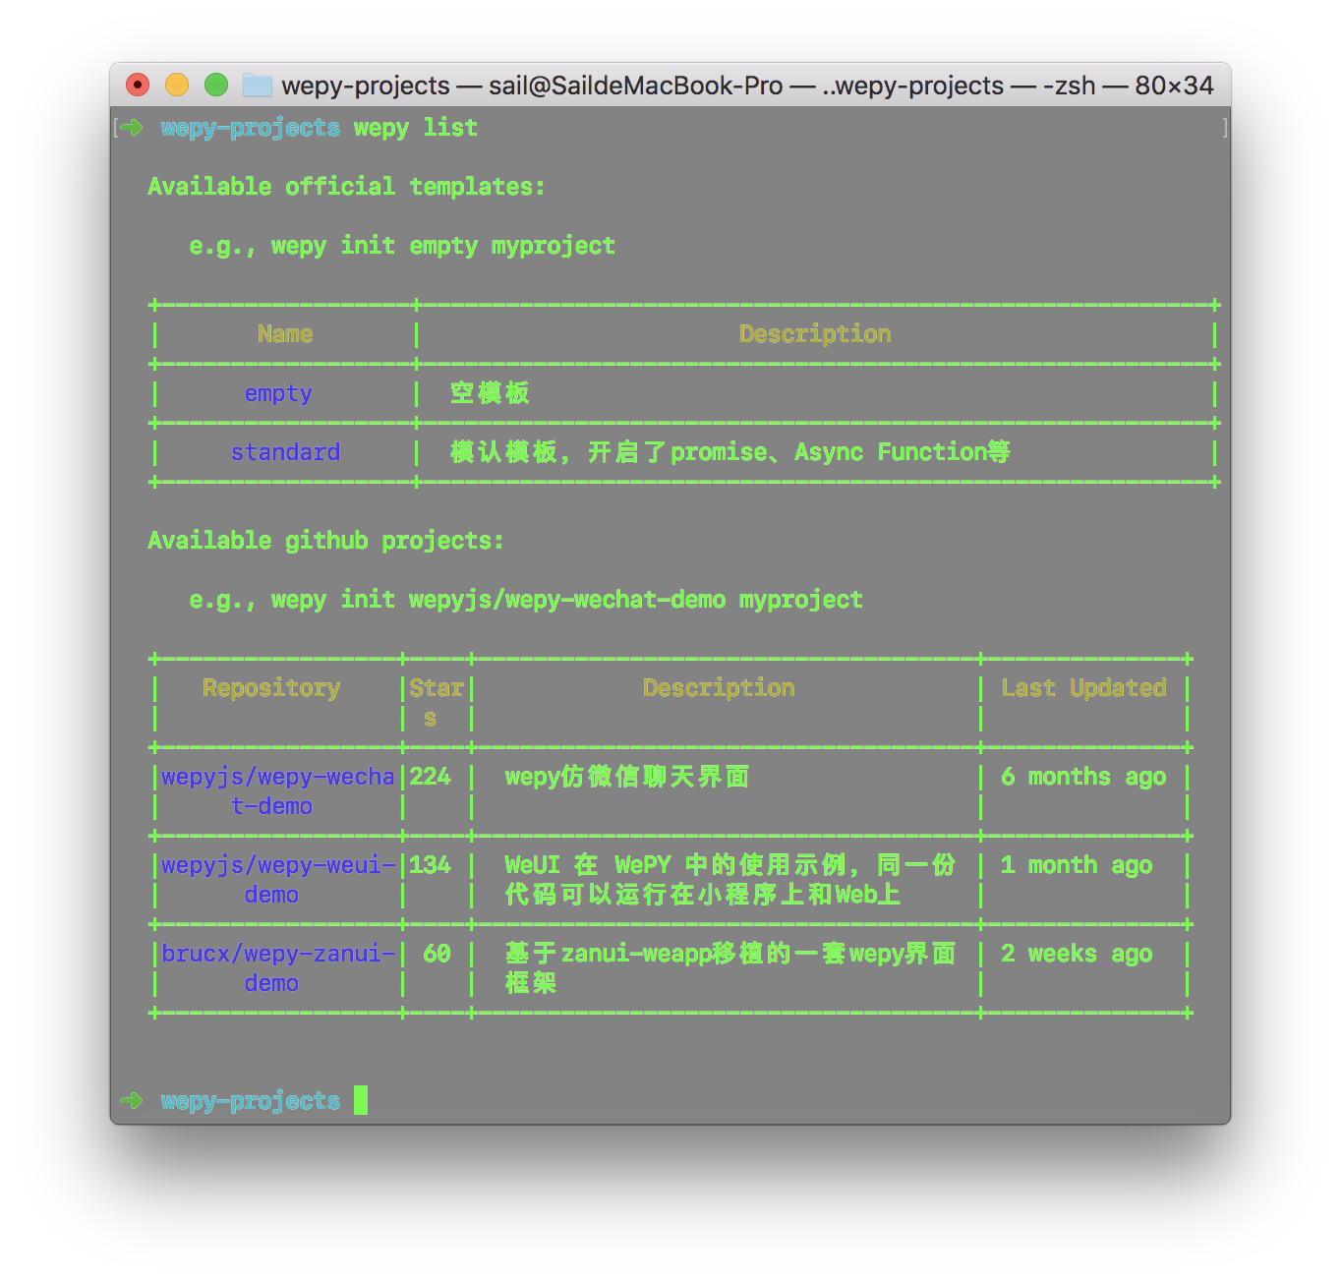Click the wepyjs/wepy-wechat-demo repository name
Screen dimensions: 1341x1282
(x=276, y=790)
